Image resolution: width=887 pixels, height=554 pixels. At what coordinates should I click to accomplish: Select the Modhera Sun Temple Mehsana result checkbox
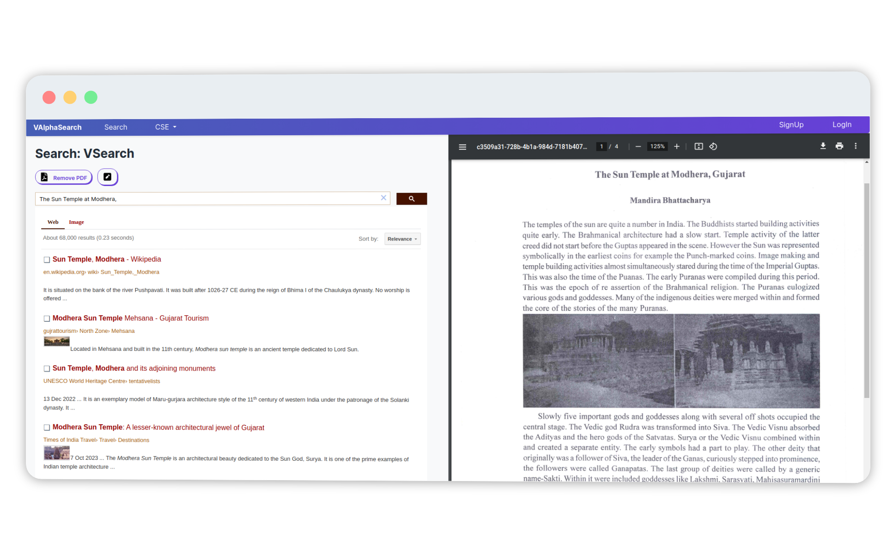(47, 318)
